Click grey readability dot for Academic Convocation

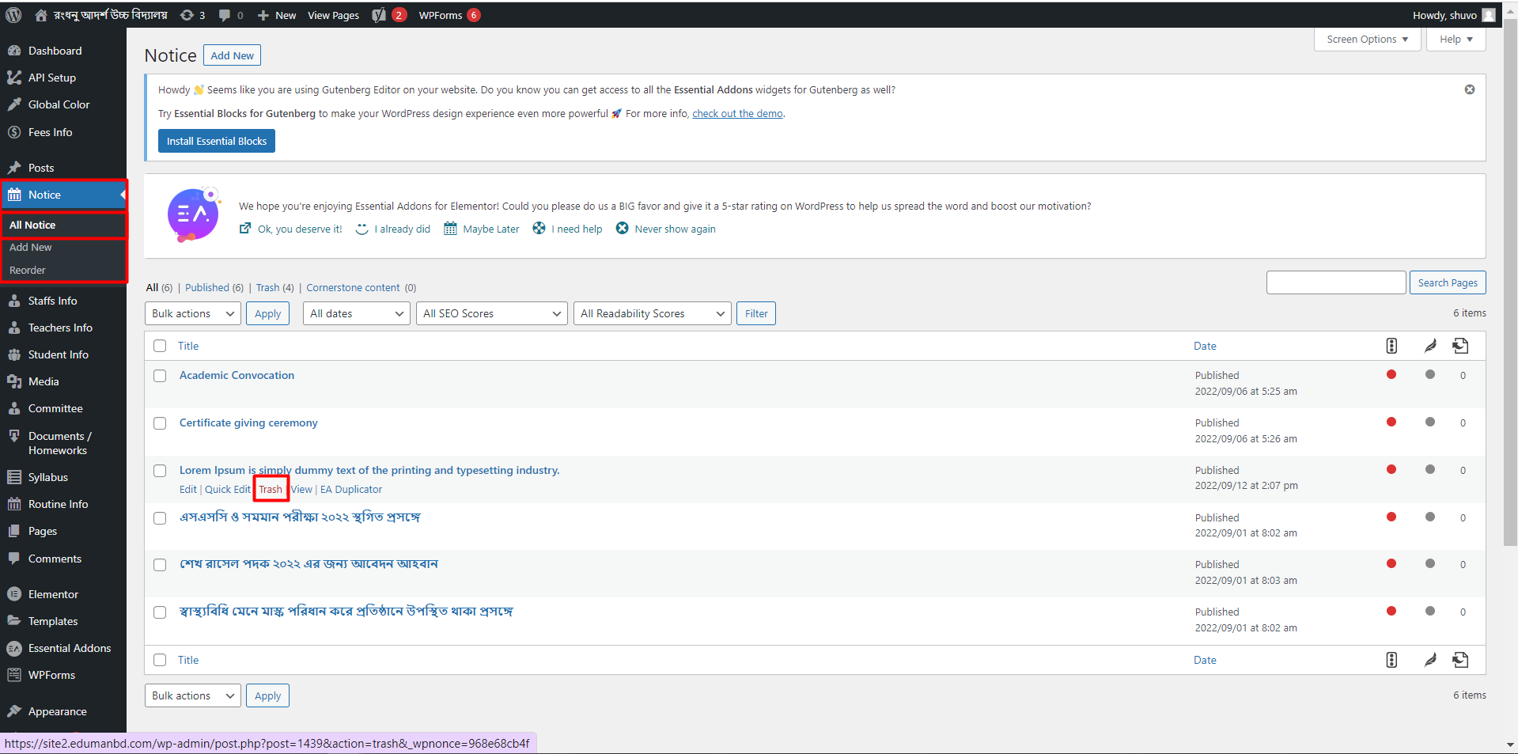(1430, 375)
